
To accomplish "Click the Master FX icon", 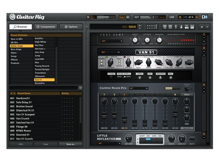I will click(x=192, y=27).
